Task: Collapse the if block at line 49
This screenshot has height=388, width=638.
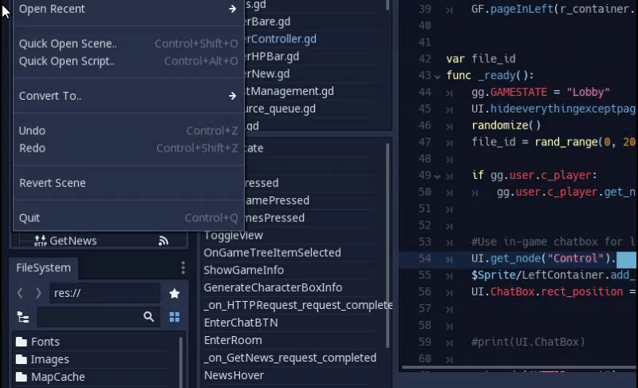Action: point(437,176)
